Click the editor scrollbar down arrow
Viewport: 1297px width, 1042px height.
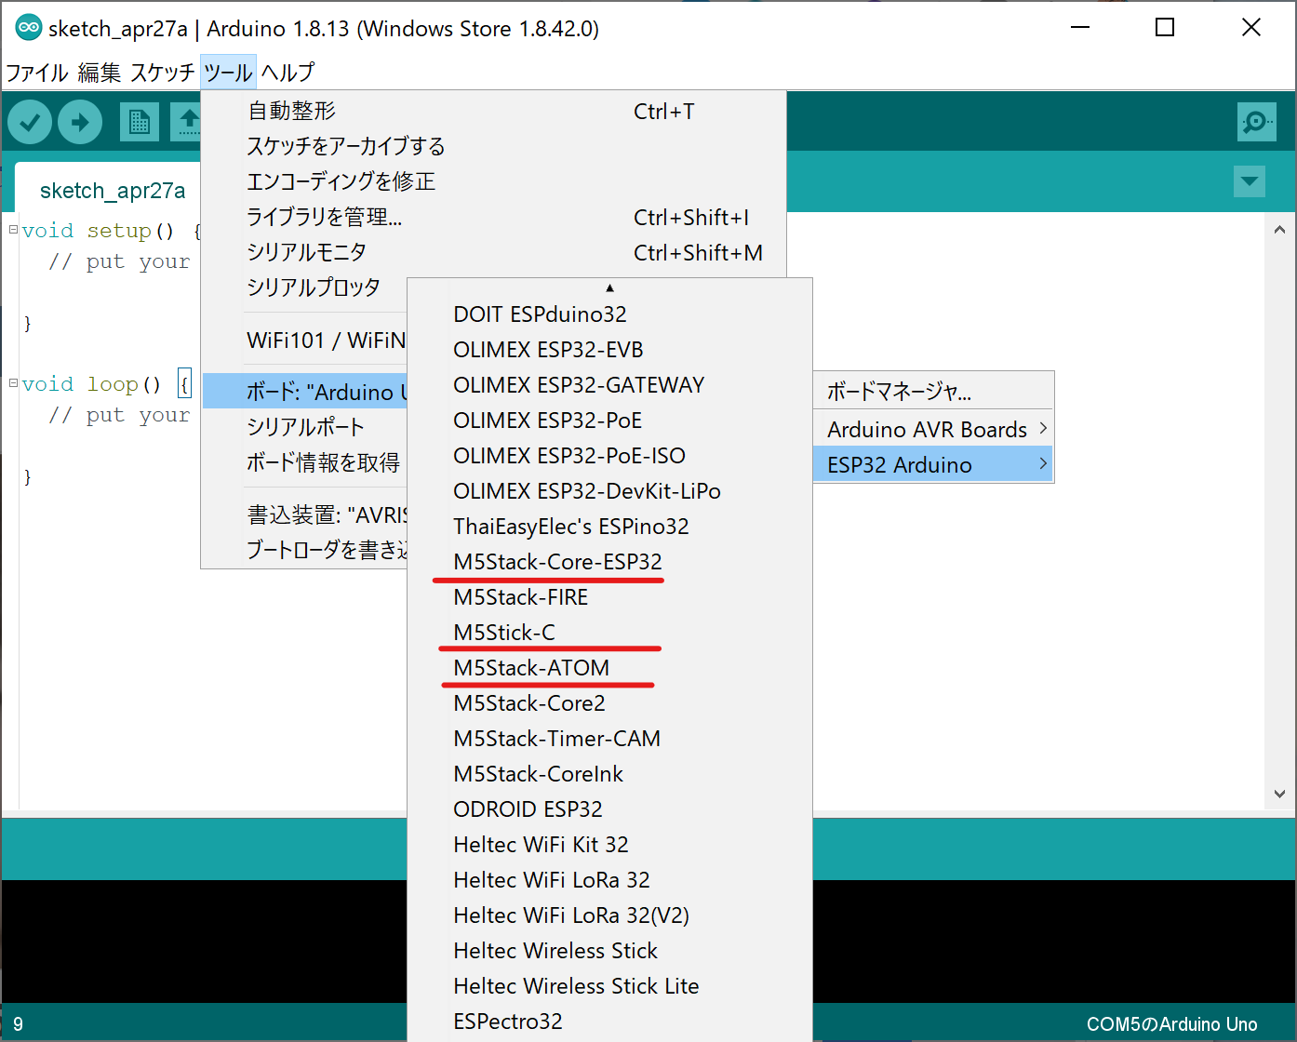pos(1279,794)
